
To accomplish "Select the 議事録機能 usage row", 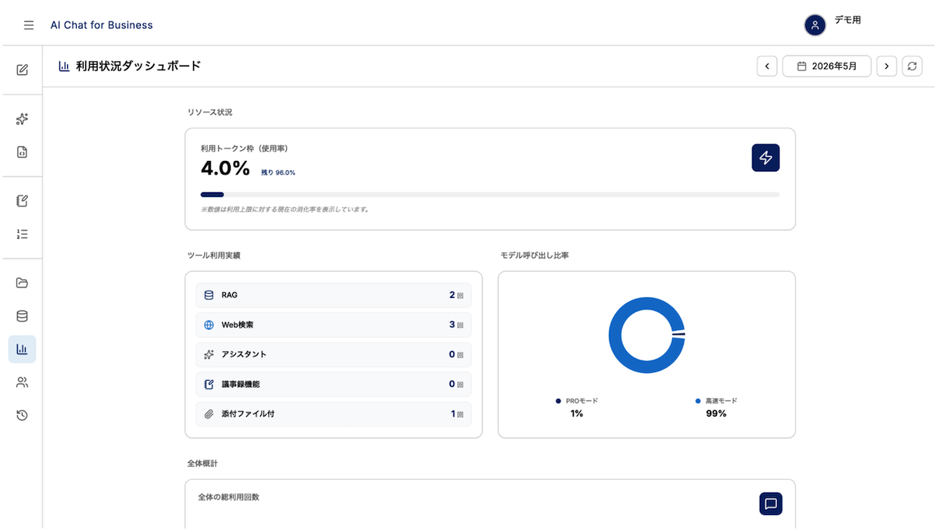I will [334, 385].
